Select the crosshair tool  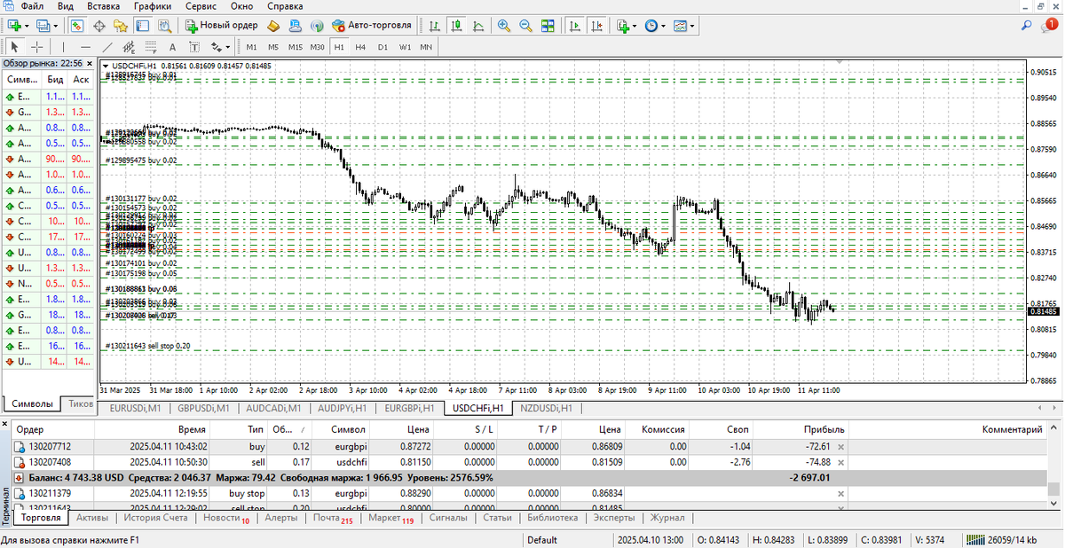[x=37, y=46]
